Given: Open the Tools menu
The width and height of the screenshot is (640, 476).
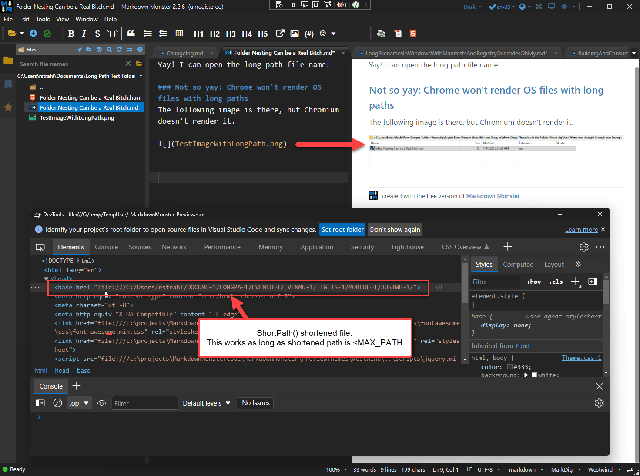Looking at the screenshot, I should pos(43,19).
